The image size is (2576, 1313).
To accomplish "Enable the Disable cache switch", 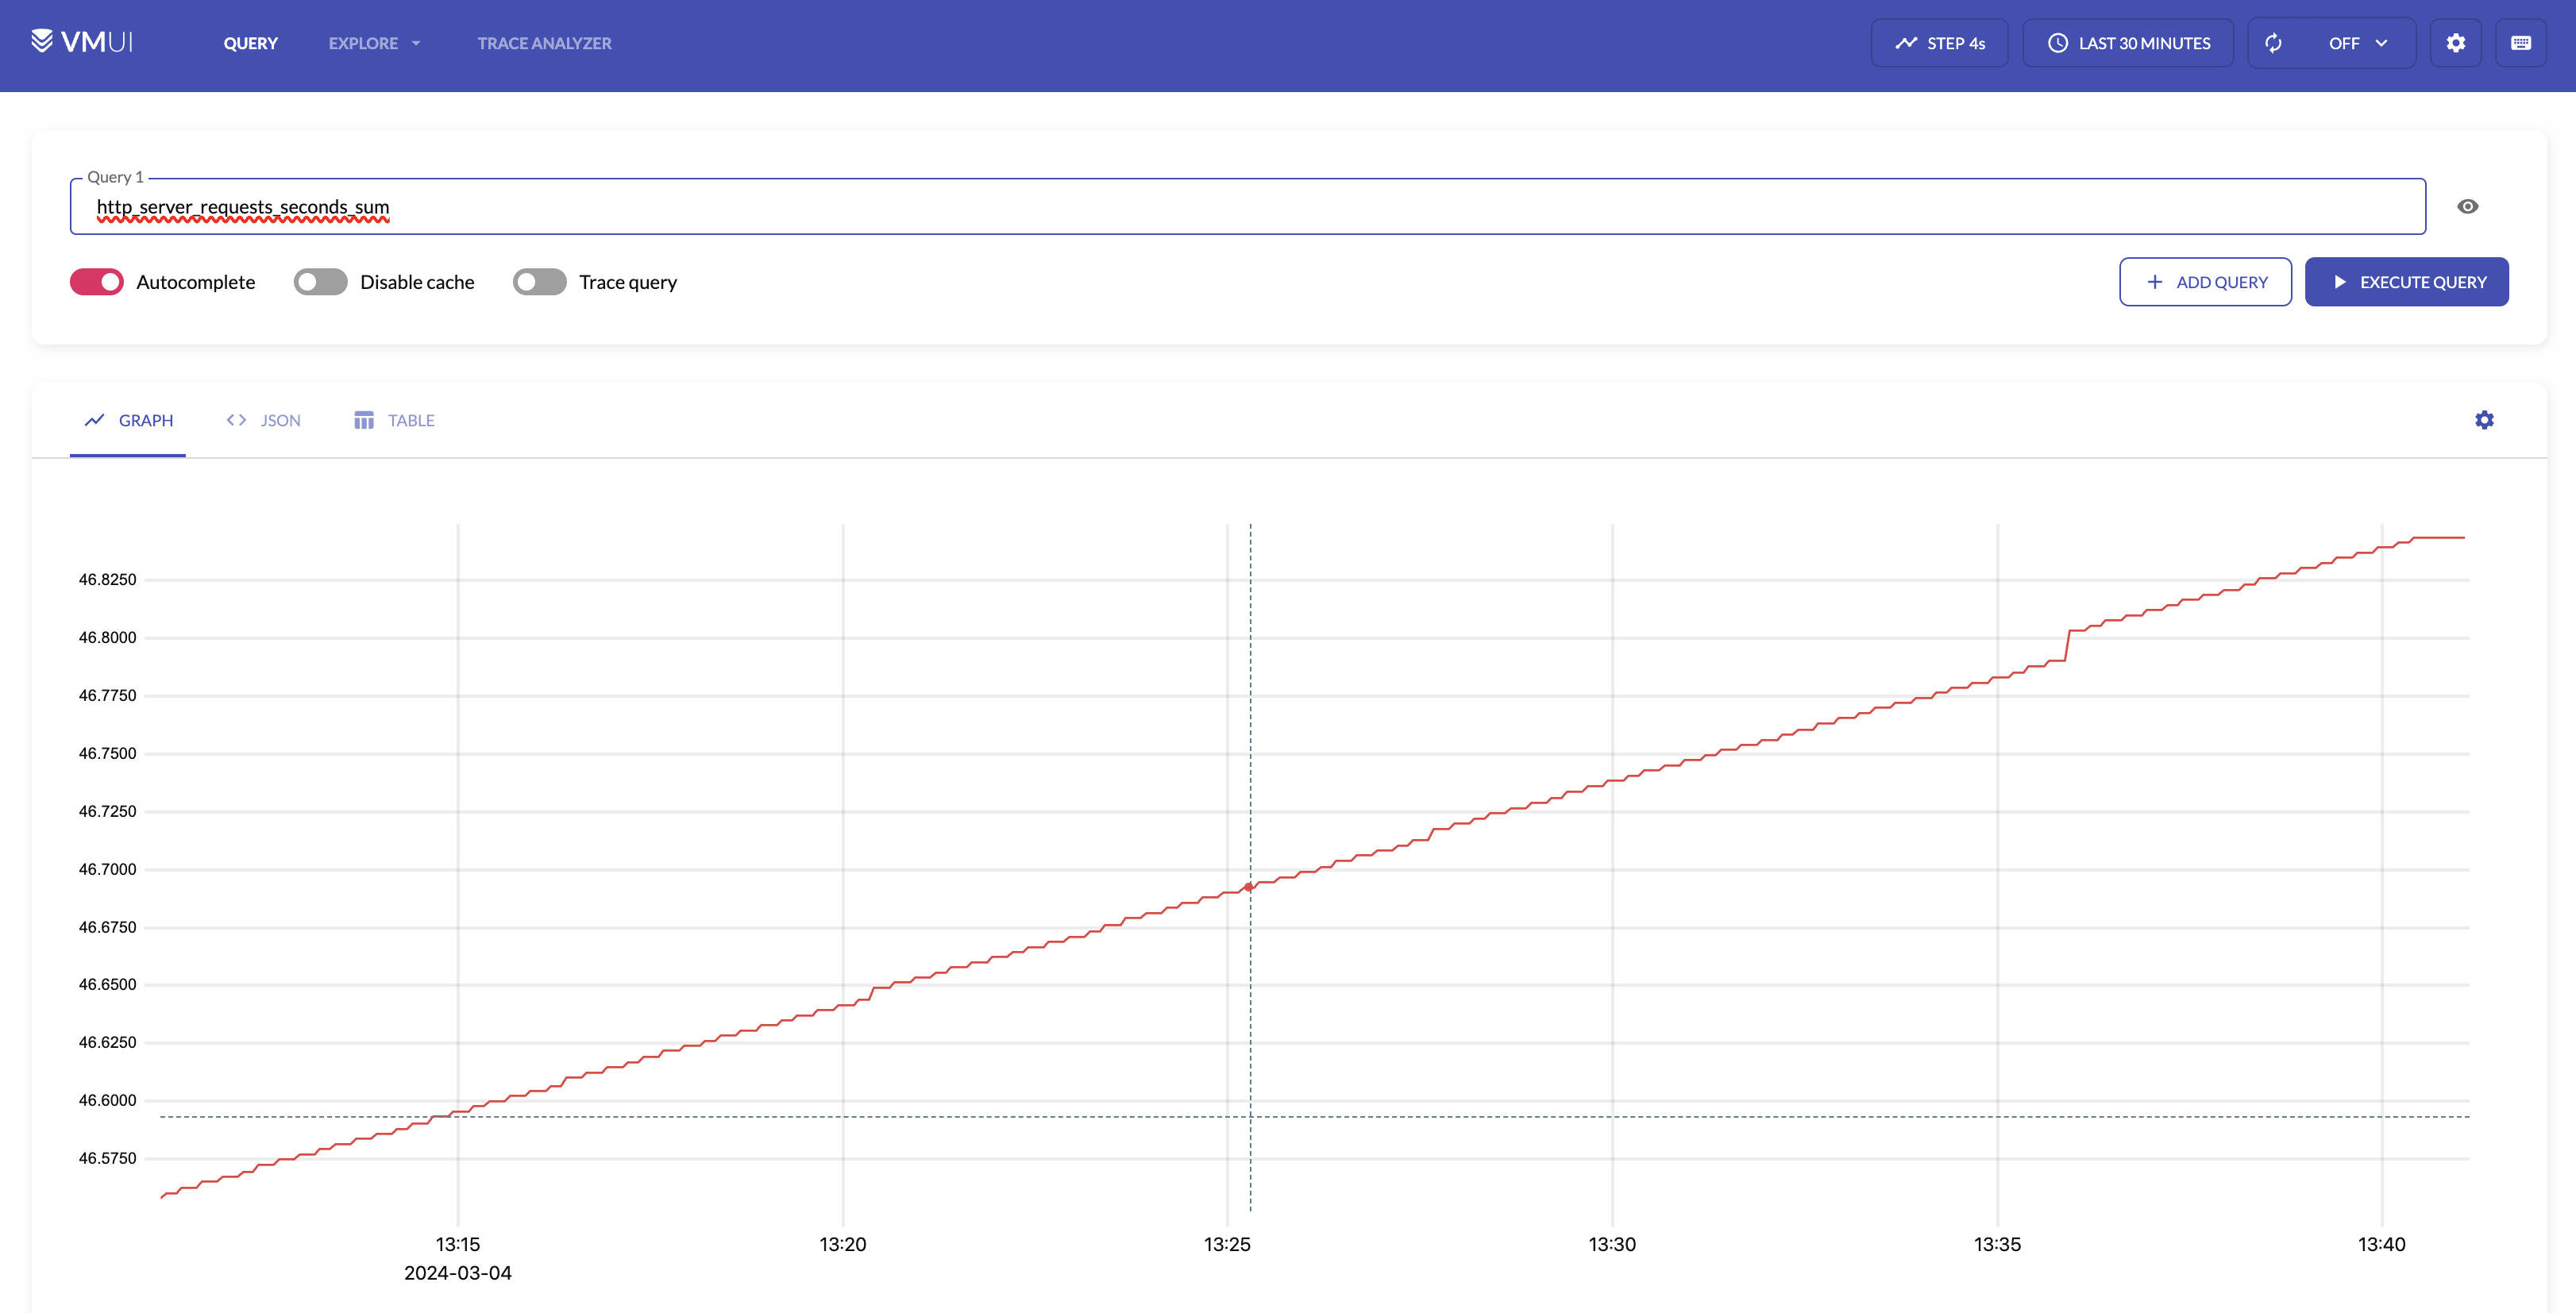I will click(x=320, y=282).
